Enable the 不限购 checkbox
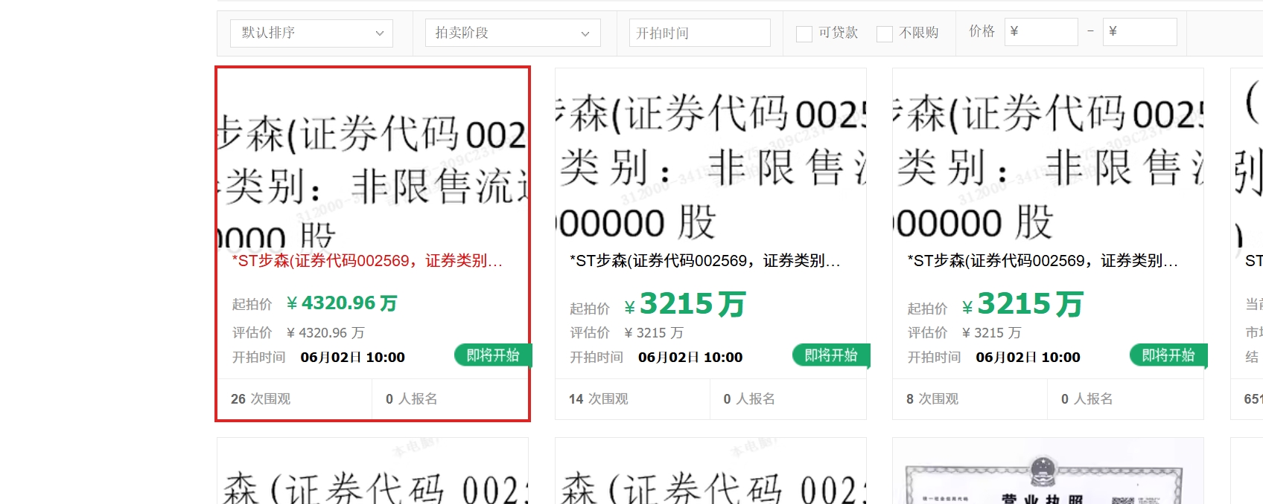Screen dimensions: 1263x504 (x=885, y=33)
